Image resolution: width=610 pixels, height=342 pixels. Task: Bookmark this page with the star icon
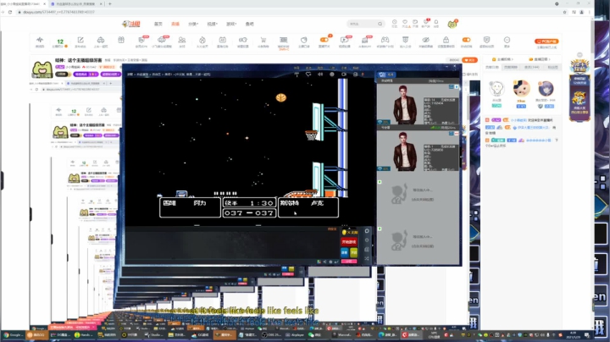564,12
